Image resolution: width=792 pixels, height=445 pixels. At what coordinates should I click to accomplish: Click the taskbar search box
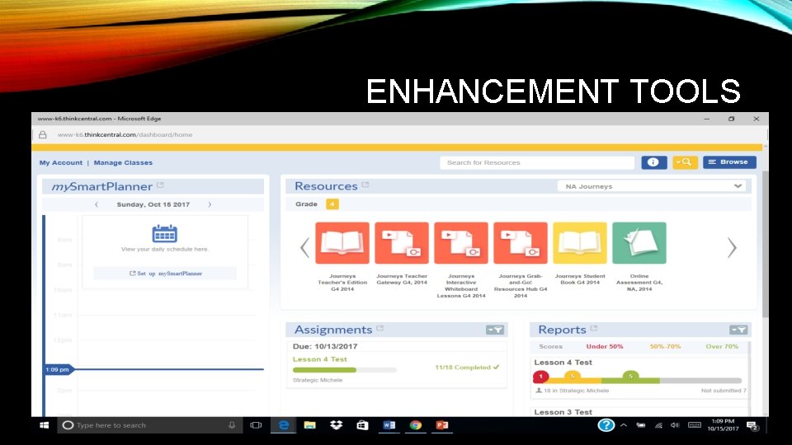point(149,425)
